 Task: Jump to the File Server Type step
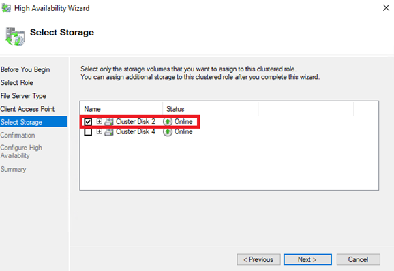pyautogui.click(x=23, y=95)
